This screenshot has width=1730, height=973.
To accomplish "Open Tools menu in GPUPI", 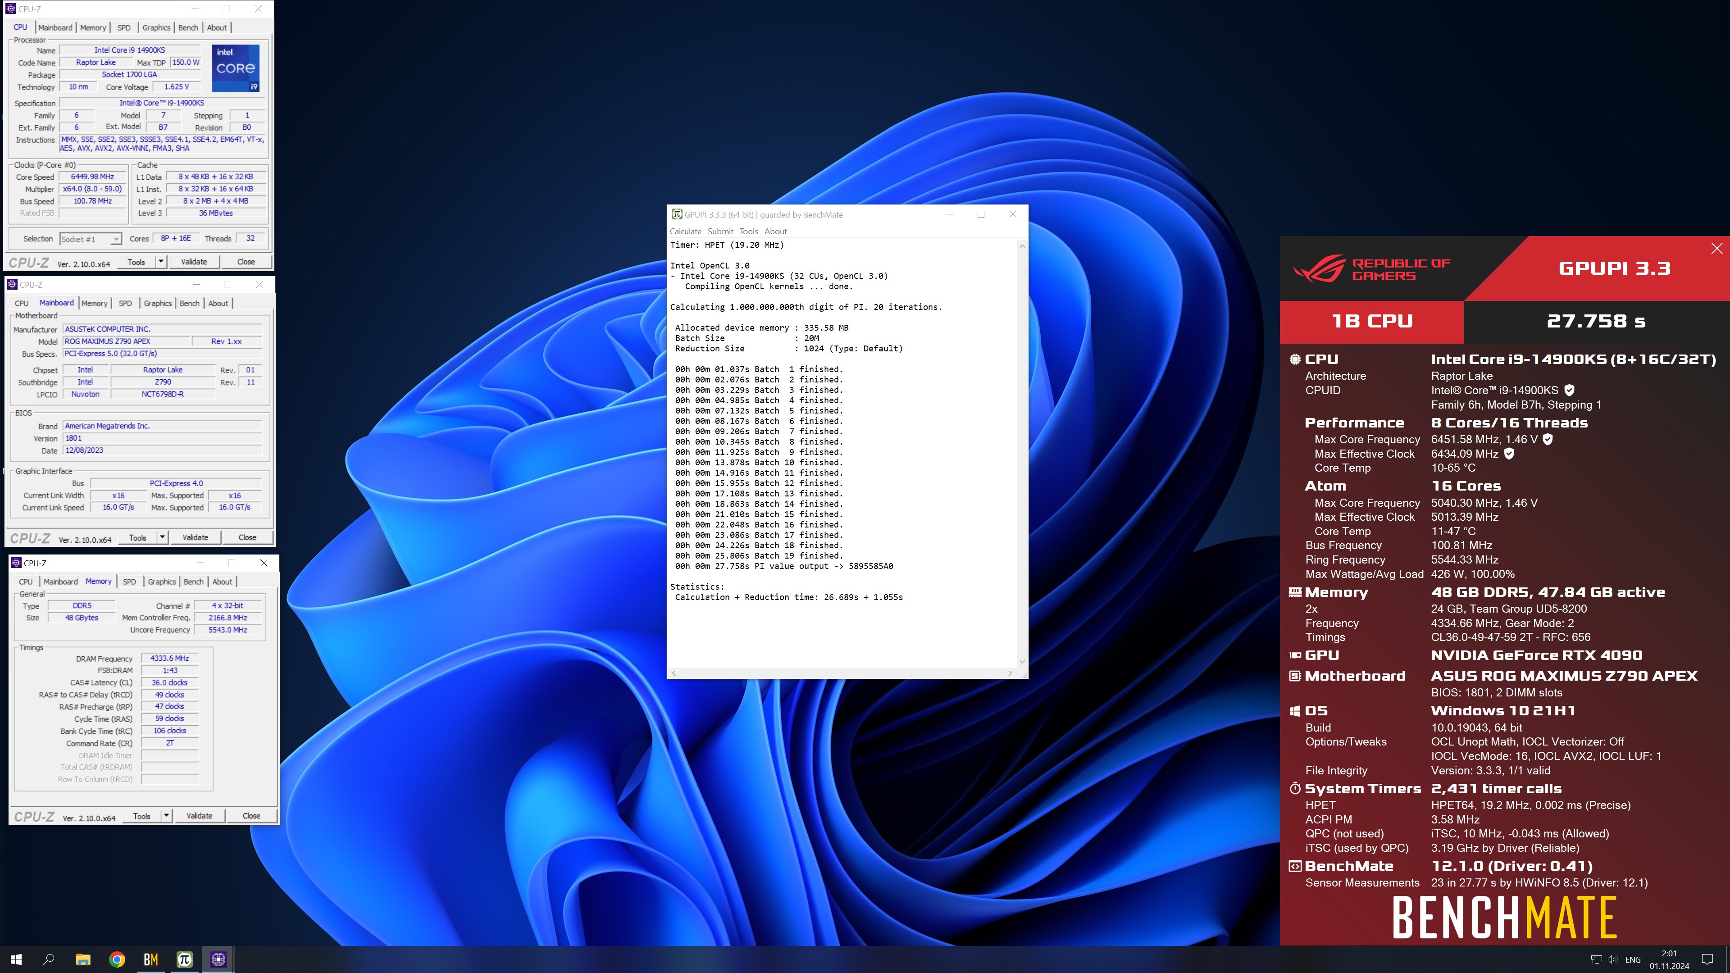I will click(749, 231).
